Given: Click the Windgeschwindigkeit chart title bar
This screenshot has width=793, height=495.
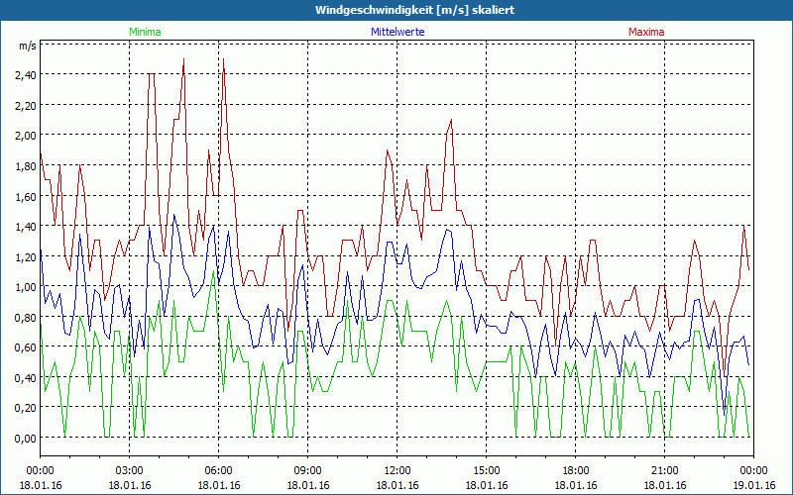Looking at the screenshot, I should tap(396, 10).
